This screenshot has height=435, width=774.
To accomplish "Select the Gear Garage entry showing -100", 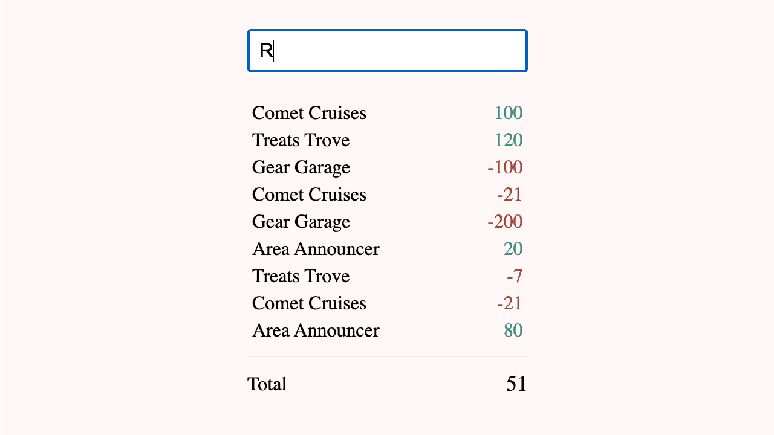I will pyautogui.click(x=301, y=167).
